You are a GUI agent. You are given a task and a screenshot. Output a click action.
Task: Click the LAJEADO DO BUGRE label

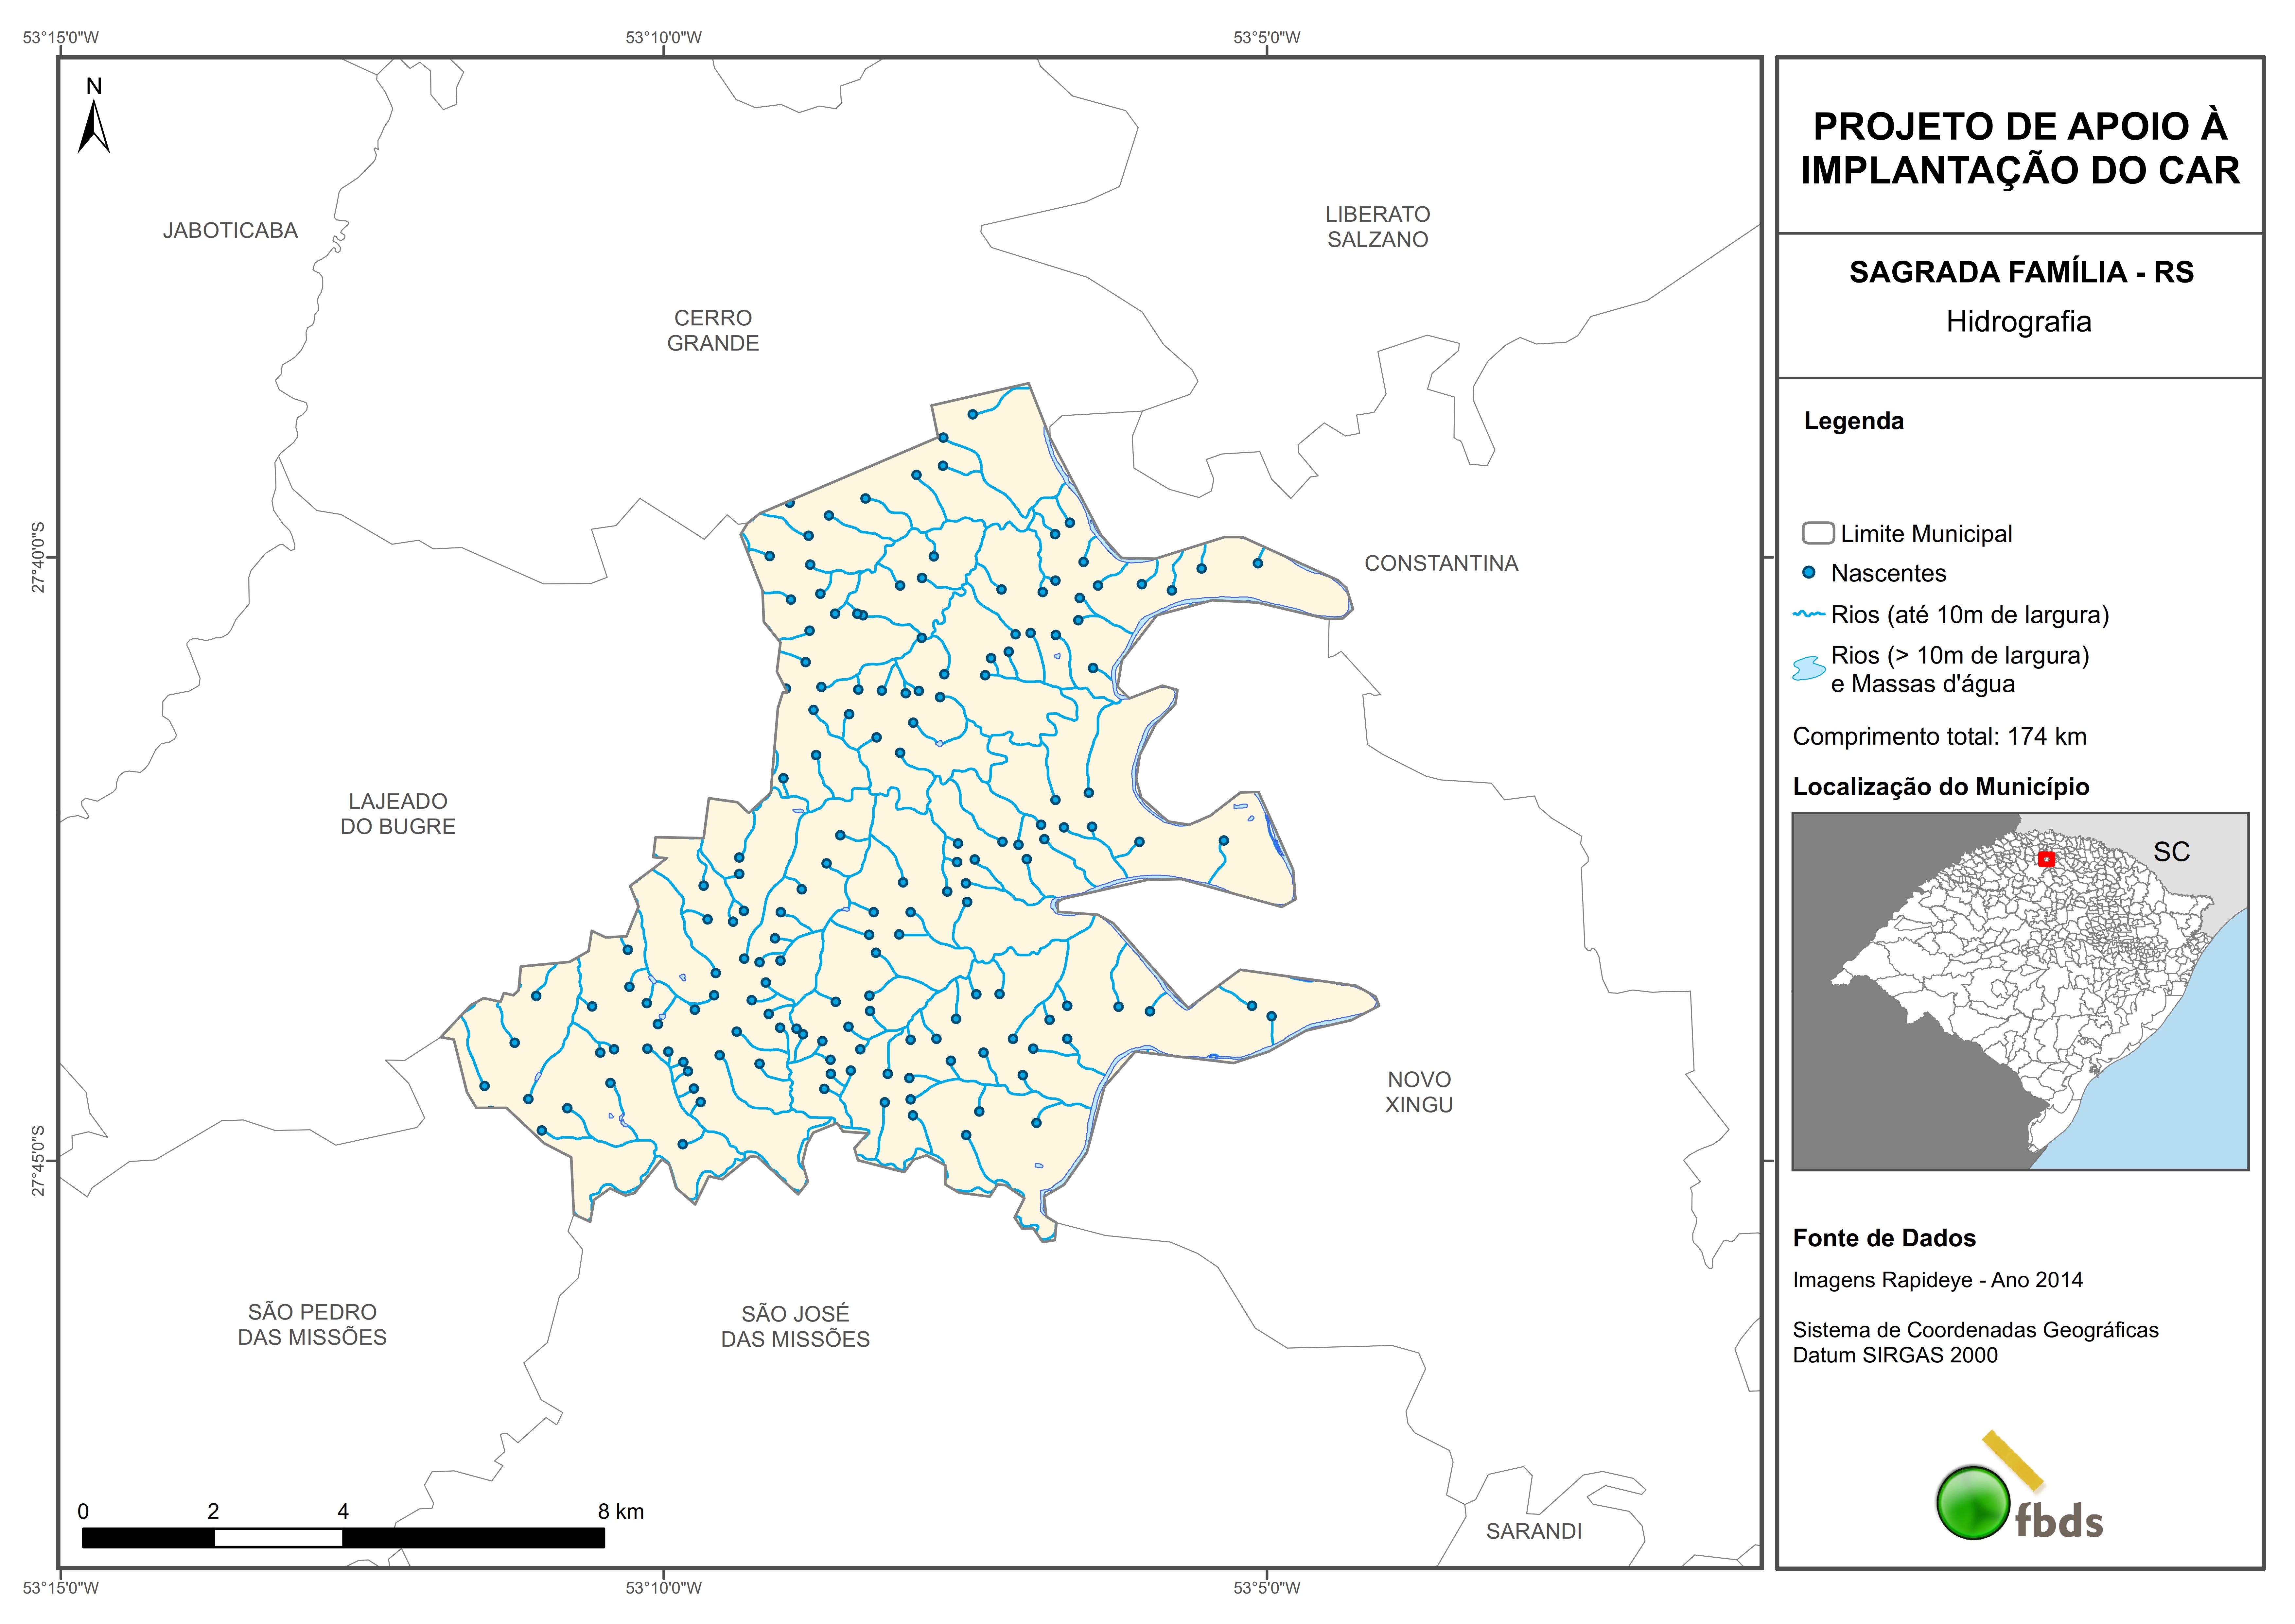coord(398,814)
